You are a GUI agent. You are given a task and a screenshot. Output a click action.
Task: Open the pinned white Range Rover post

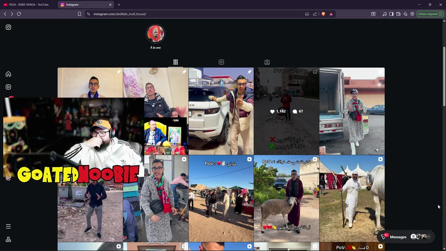[221, 111]
